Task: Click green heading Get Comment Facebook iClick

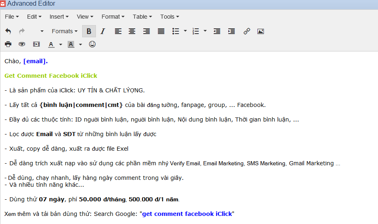Action: (x=51, y=76)
